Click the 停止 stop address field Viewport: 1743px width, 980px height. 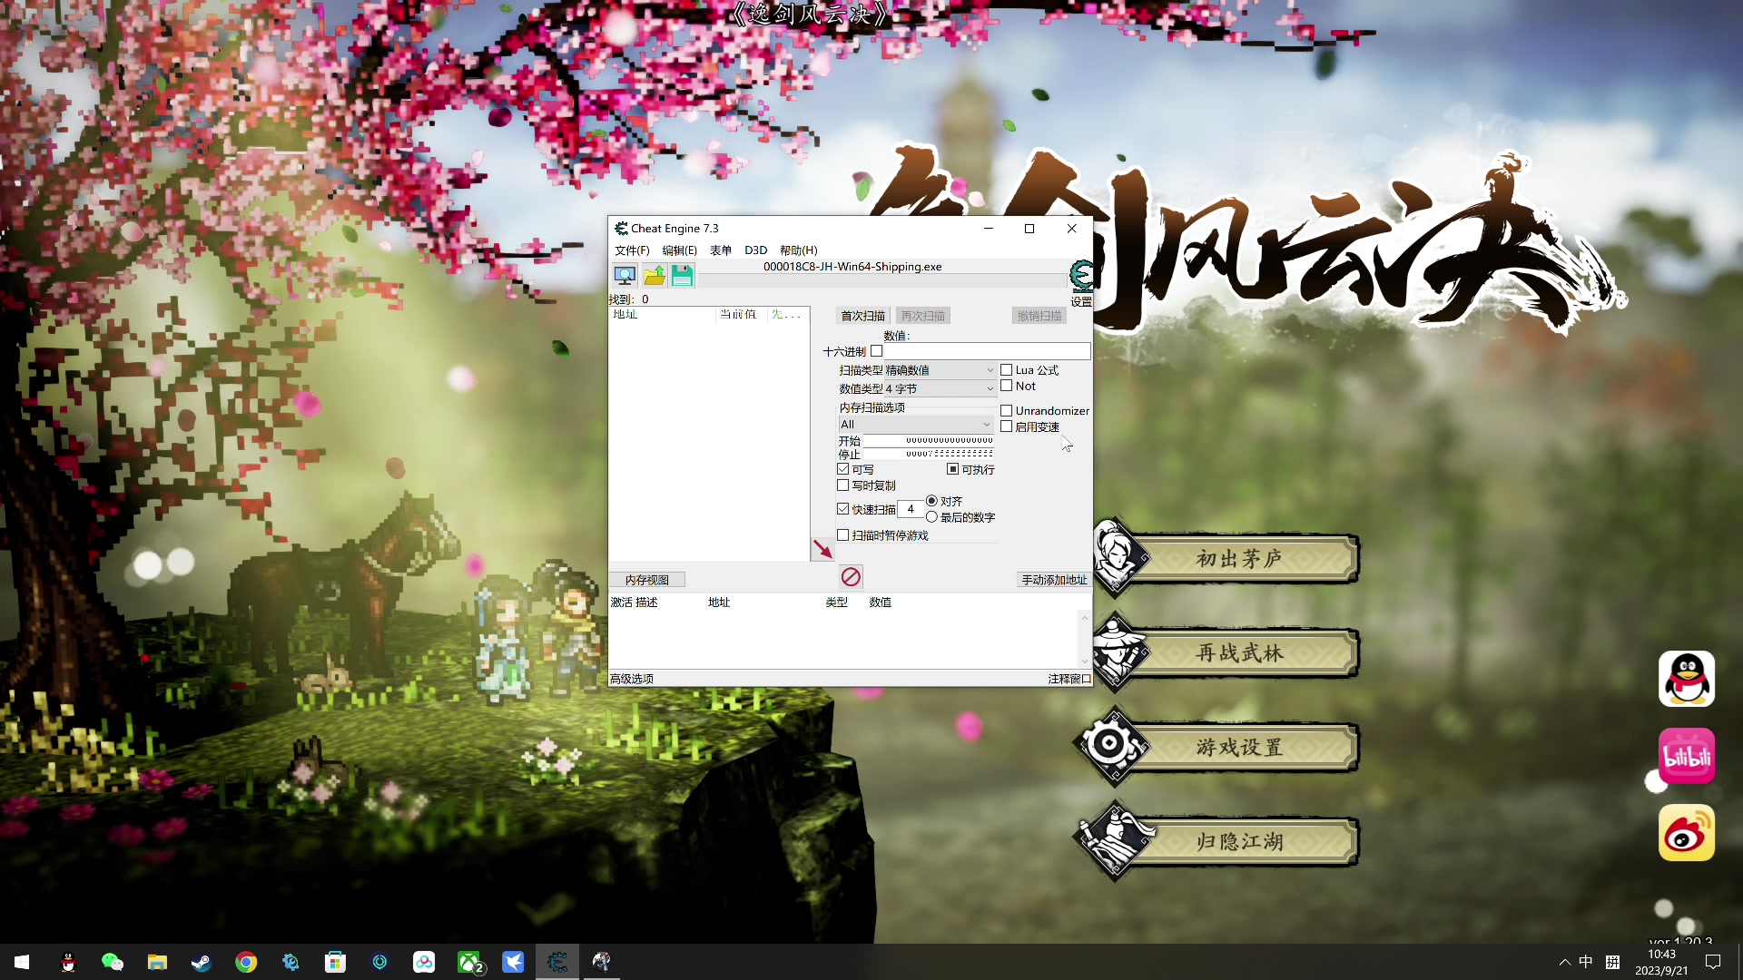(x=928, y=454)
